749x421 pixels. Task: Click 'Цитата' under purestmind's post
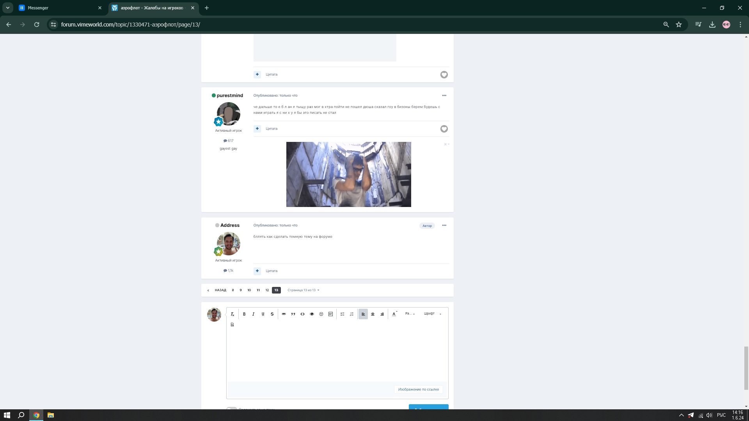[x=272, y=129]
